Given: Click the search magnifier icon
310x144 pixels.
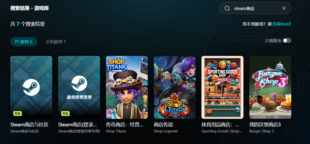Looking at the screenshot, I should [x=227, y=8].
